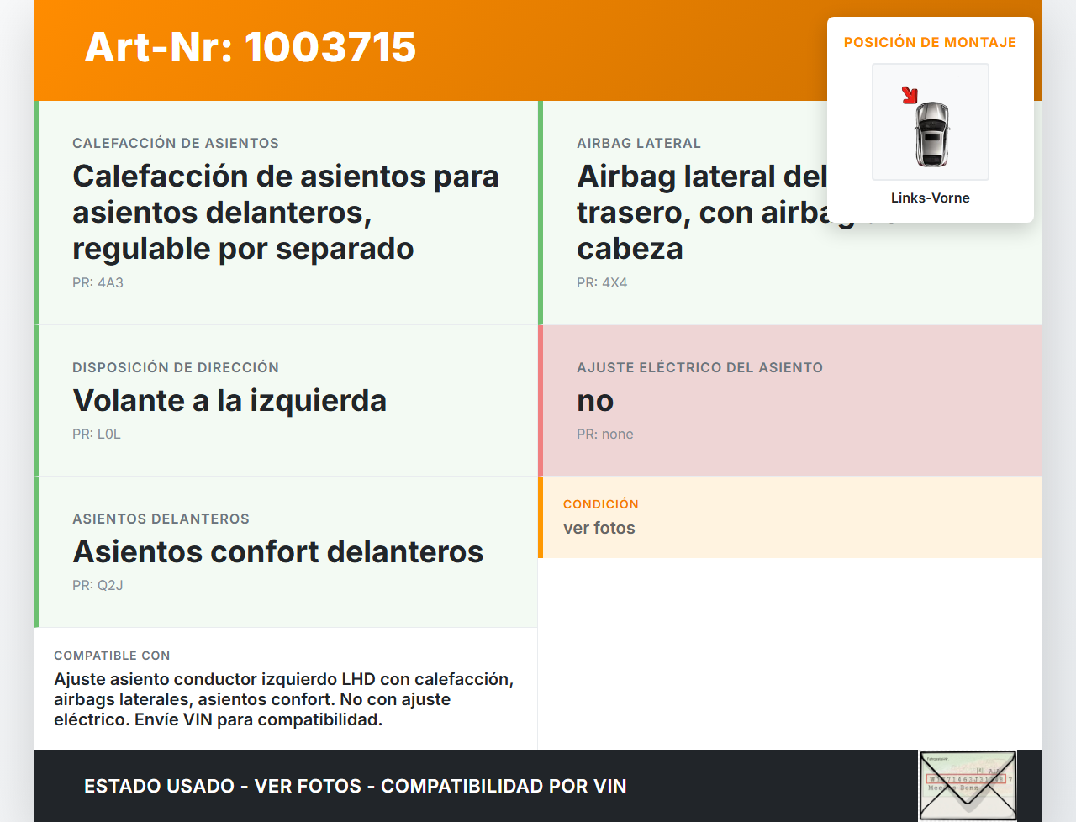The width and height of the screenshot is (1076, 822).
Task: Click the PR: L0L code
Action: click(97, 434)
